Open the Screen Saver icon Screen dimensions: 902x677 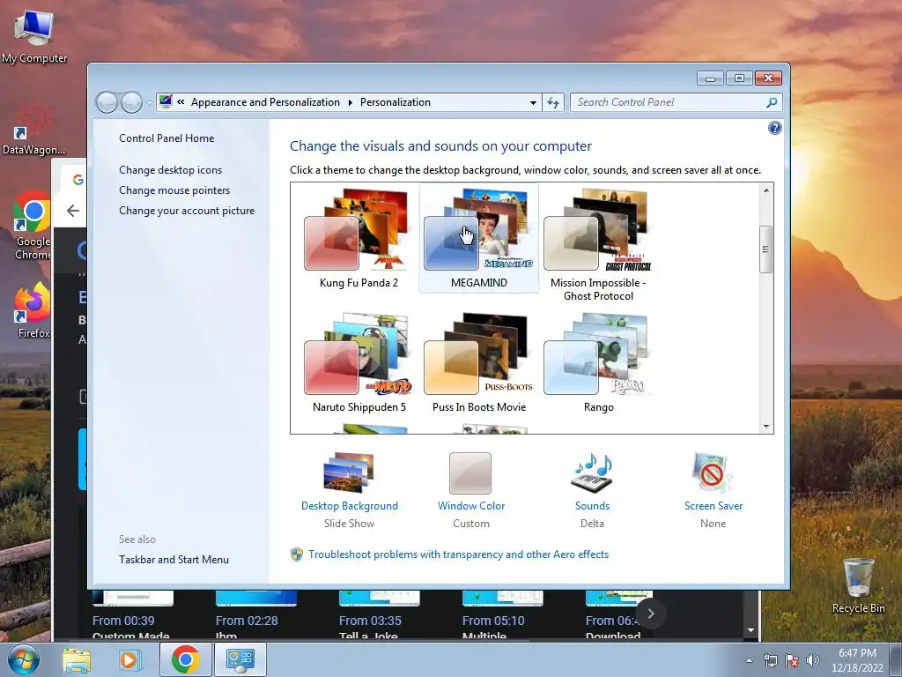coord(713,473)
